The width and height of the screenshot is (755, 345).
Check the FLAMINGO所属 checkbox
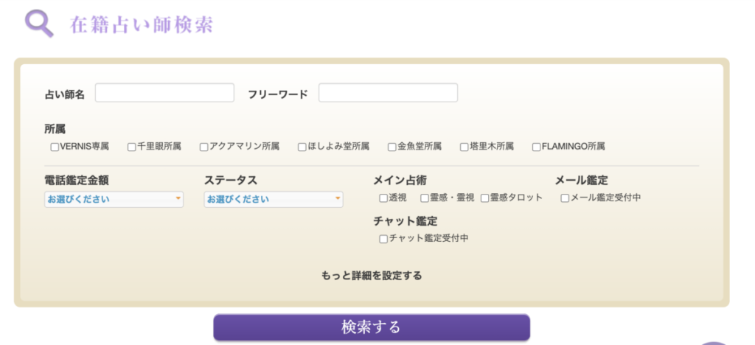pos(537,147)
